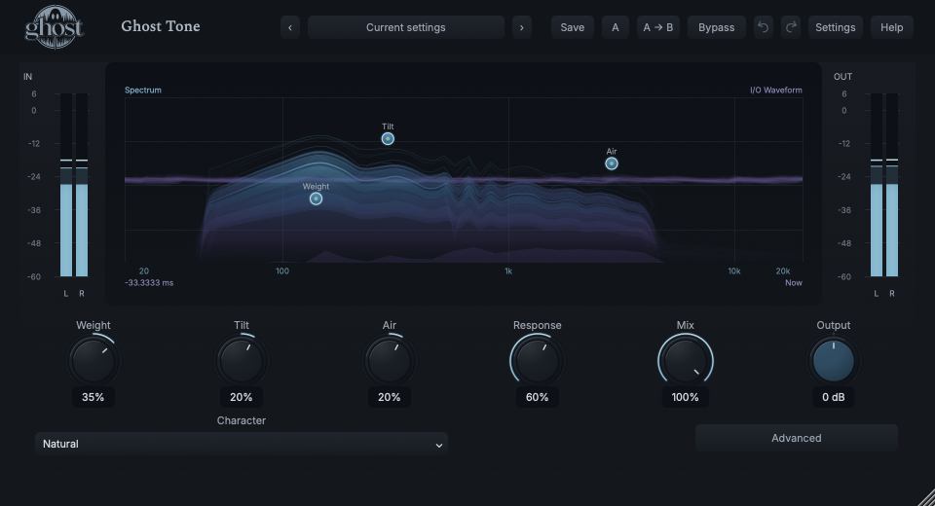Click the Ghost logo icon

55,27
